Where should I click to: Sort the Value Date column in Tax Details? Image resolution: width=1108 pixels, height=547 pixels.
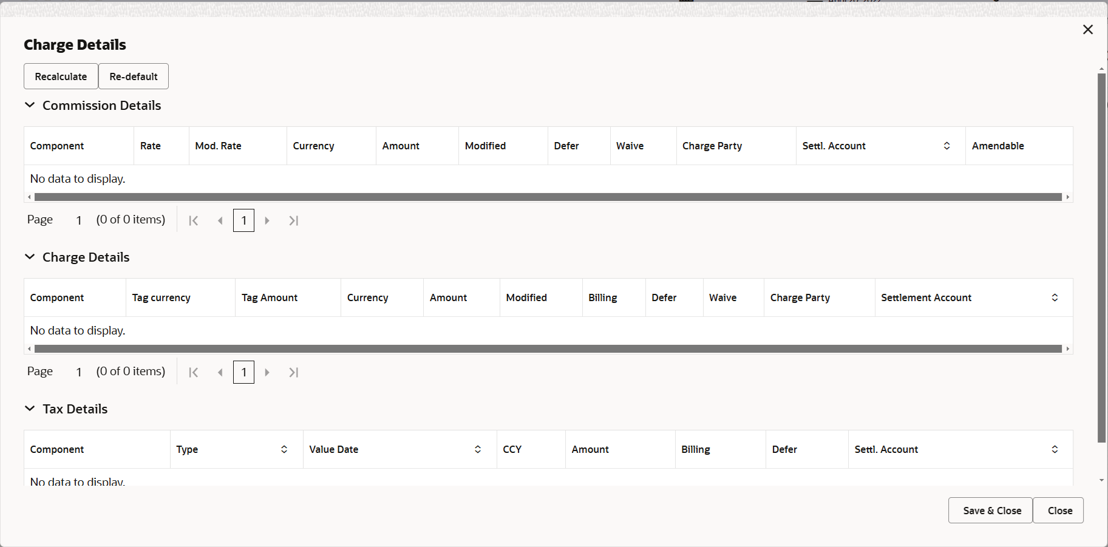477,449
